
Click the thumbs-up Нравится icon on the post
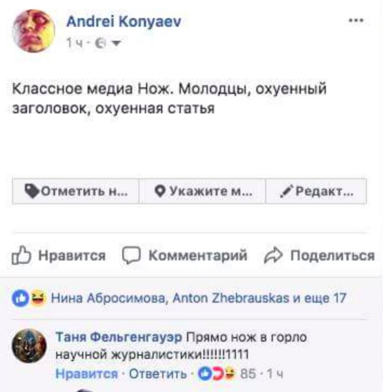click(22, 255)
